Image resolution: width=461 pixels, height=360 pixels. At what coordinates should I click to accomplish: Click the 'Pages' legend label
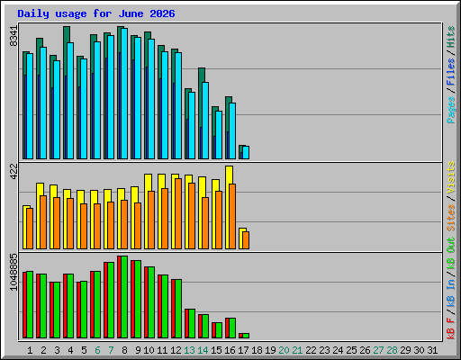451,110
